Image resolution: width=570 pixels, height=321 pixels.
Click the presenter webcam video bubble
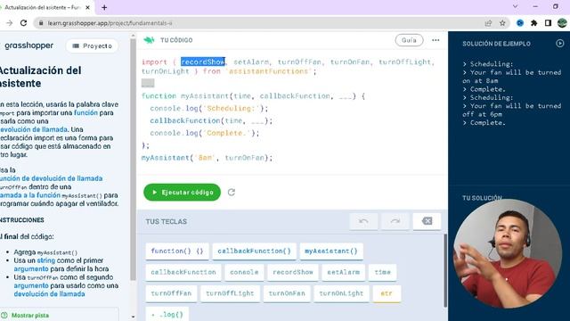[508, 253]
